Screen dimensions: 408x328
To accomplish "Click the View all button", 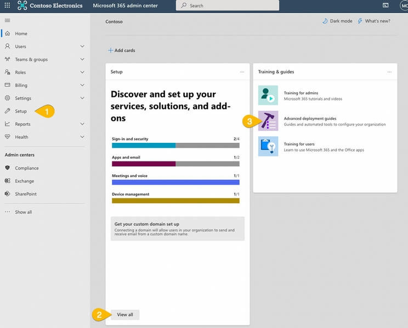I will 125,314.
